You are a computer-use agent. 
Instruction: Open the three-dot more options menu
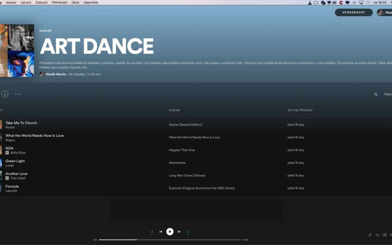coord(18,94)
